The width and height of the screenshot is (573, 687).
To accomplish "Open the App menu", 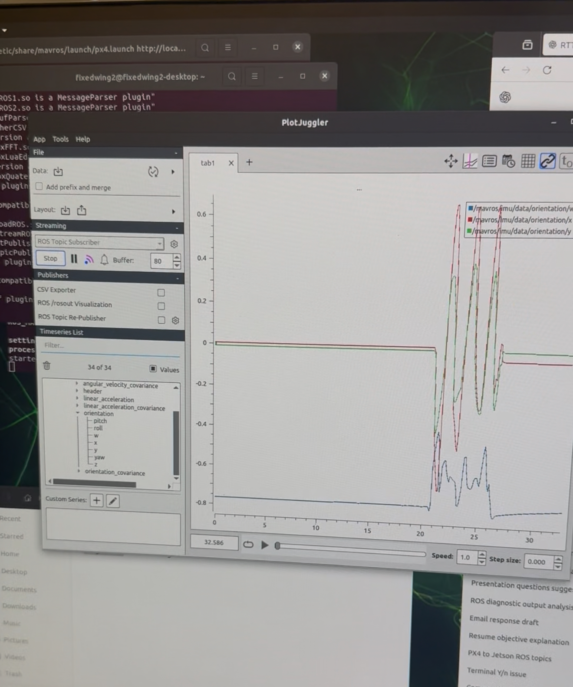I will pos(39,139).
